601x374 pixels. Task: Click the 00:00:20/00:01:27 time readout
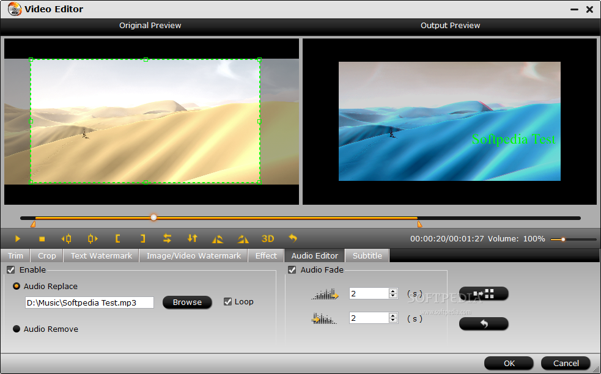447,239
